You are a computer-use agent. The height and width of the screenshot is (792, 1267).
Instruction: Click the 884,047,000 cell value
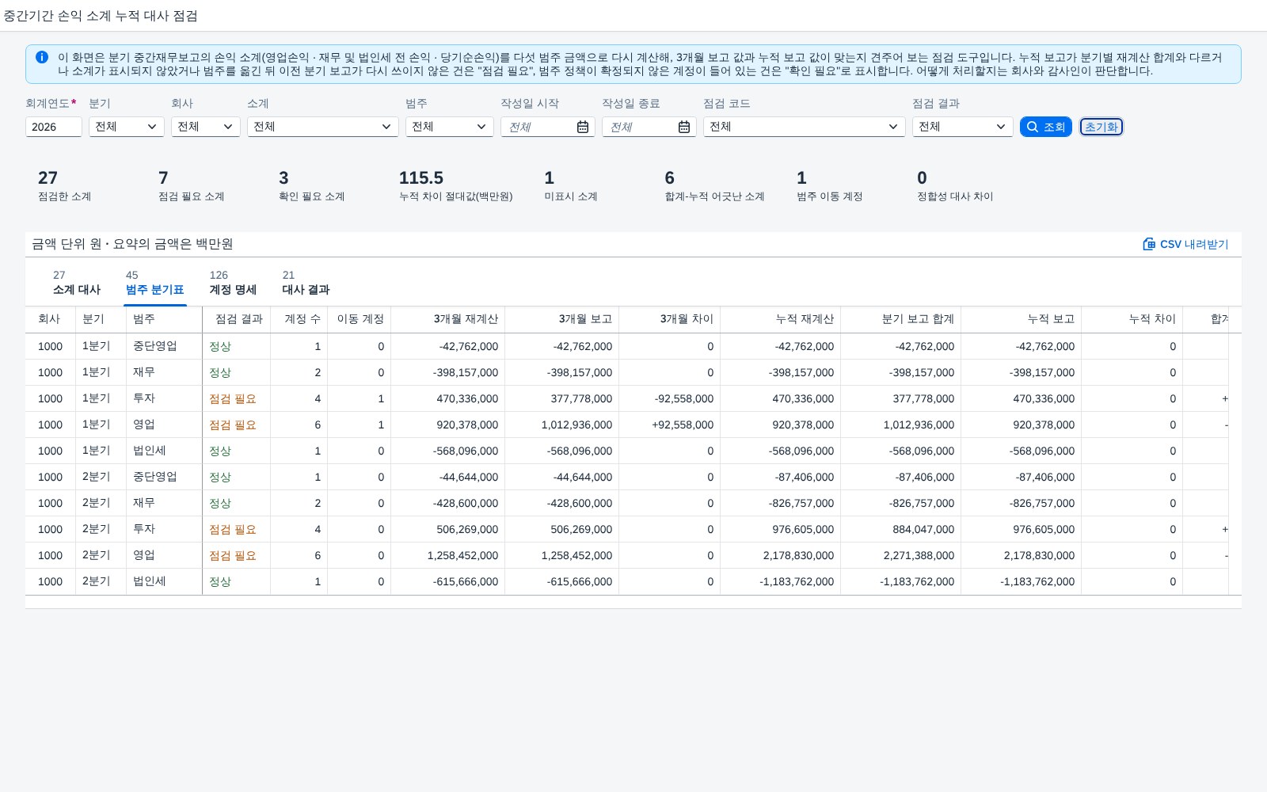(x=923, y=529)
